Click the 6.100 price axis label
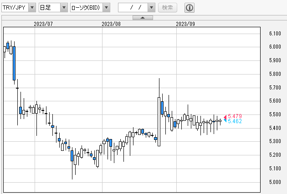The image size is (287, 194). (275, 34)
